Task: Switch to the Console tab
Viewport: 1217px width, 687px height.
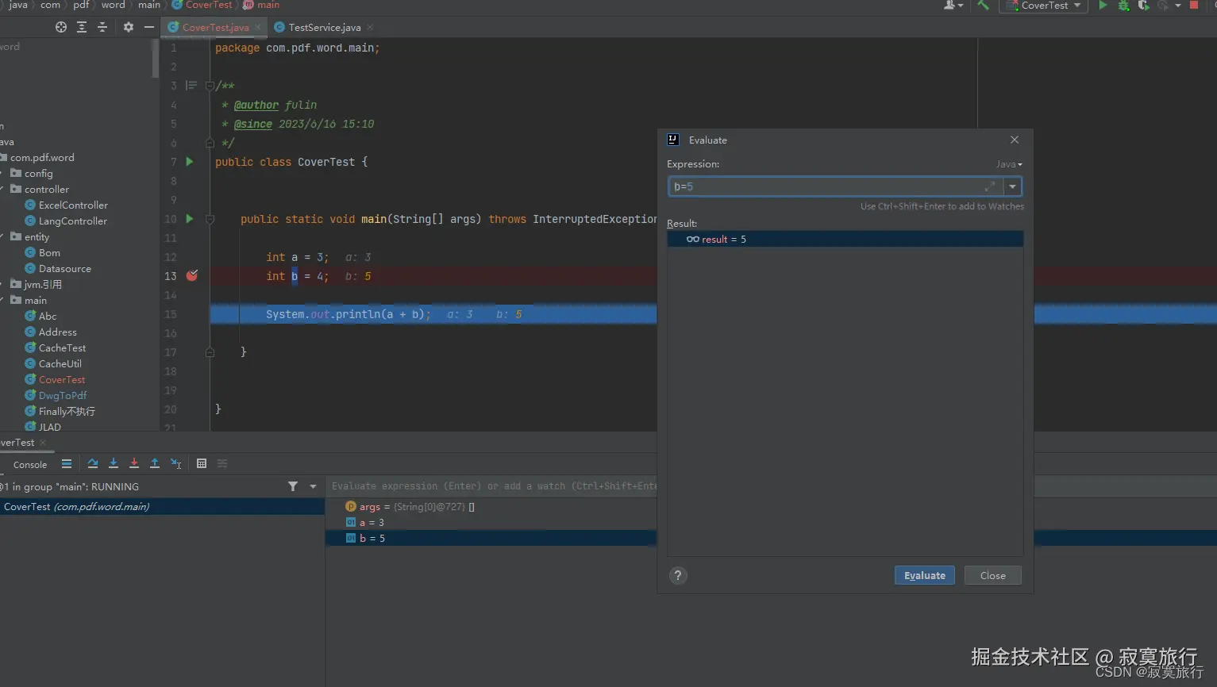Action: pyautogui.click(x=30, y=465)
